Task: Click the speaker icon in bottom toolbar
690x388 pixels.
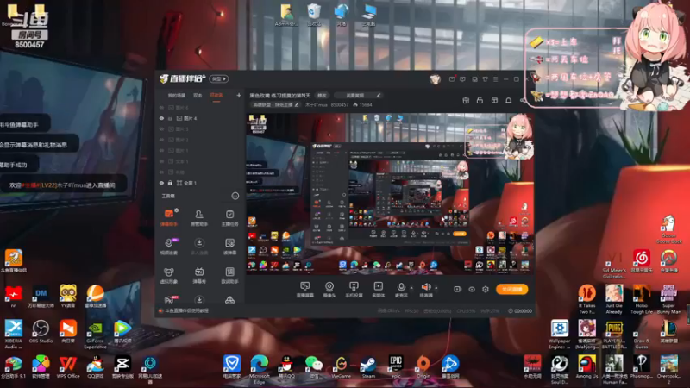Action: (426, 287)
